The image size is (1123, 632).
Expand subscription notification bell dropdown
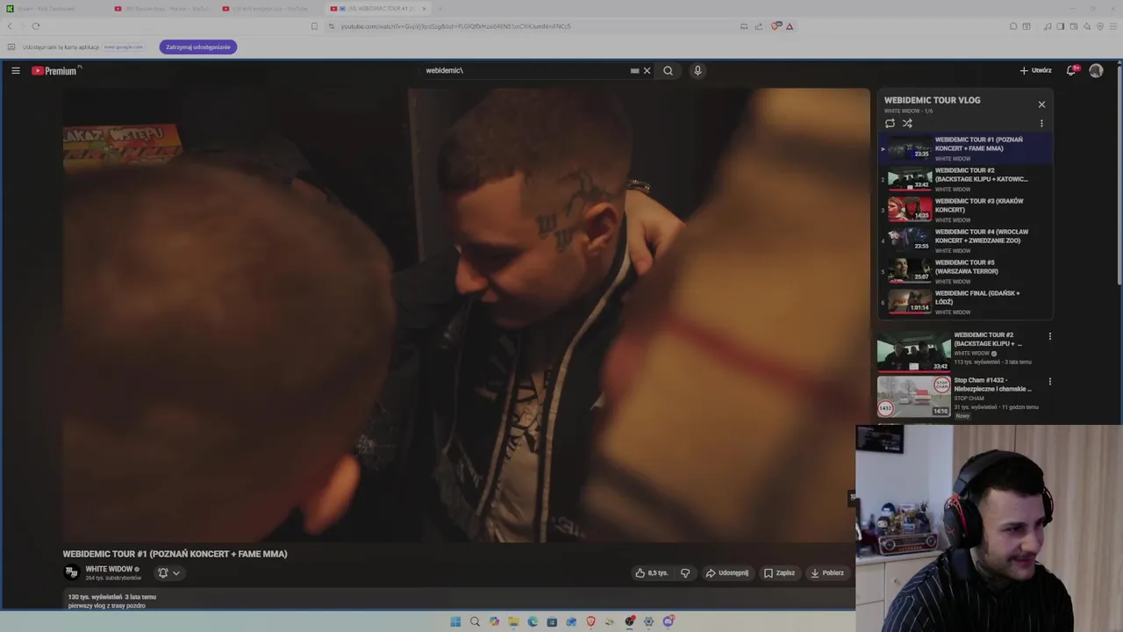click(x=168, y=573)
